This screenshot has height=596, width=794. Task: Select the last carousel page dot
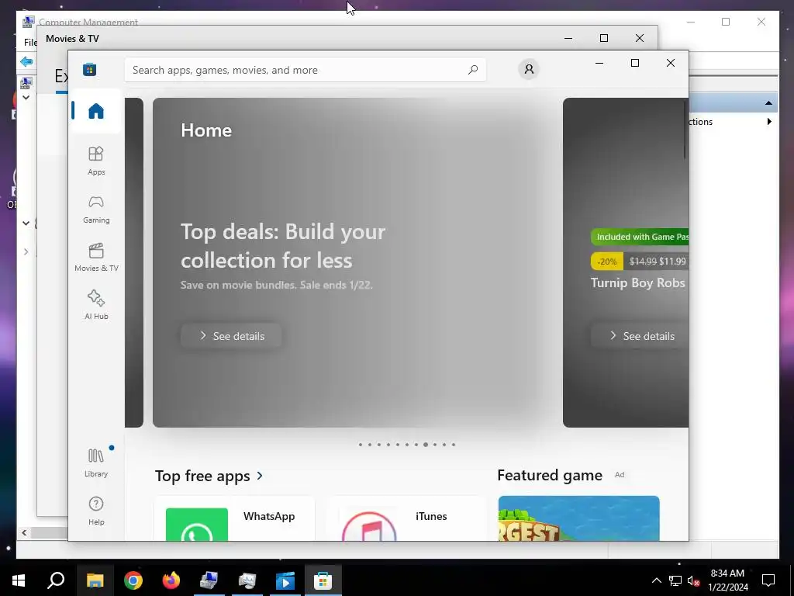click(x=453, y=445)
